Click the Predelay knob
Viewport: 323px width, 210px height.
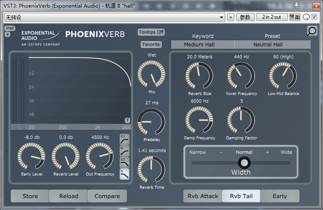151,121
